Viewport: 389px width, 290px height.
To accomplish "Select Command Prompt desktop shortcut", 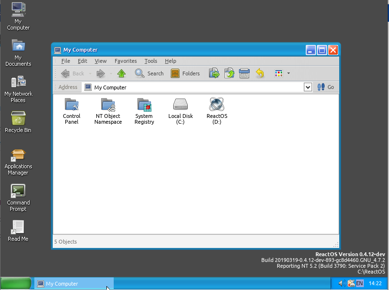I will coord(18,198).
